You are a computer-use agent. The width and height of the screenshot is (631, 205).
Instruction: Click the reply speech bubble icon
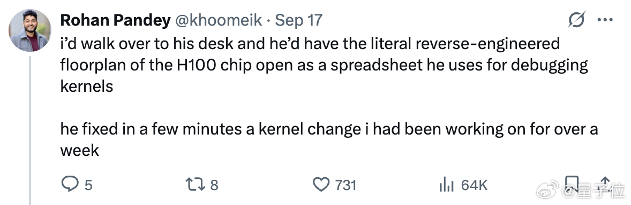pos(70,185)
